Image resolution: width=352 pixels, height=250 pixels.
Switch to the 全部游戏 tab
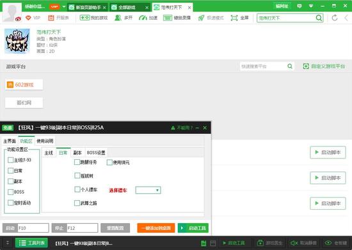pyautogui.click(x=130, y=8)
